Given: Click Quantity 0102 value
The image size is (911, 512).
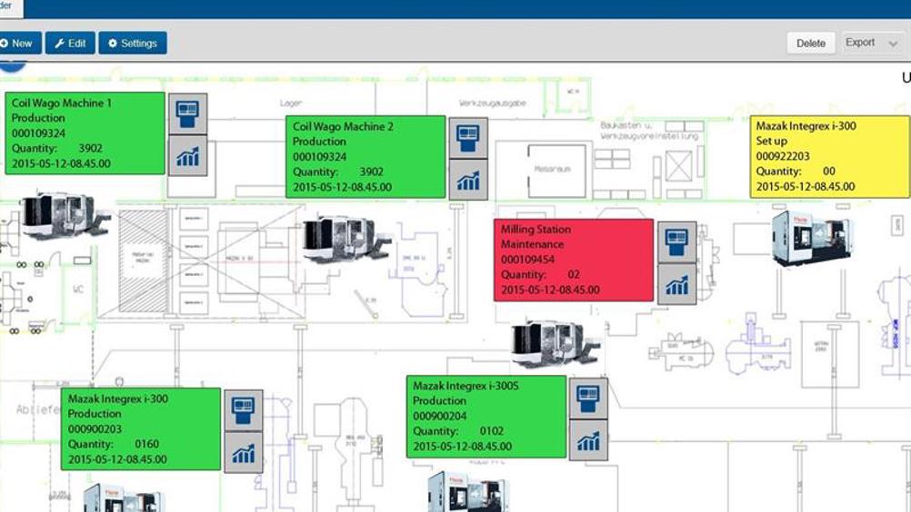Looking at the screenshot, I should click(492, 431).
